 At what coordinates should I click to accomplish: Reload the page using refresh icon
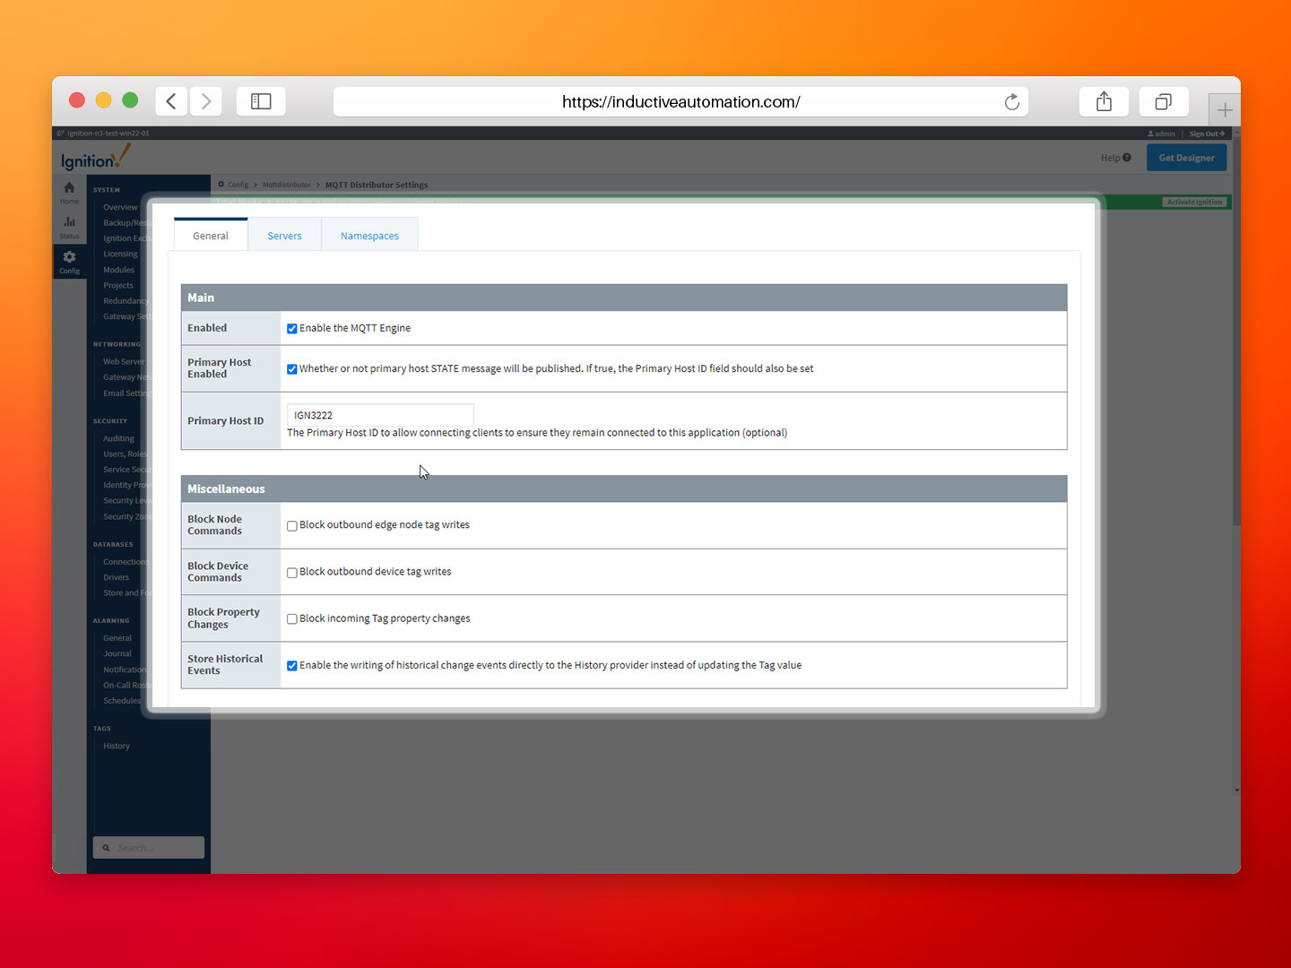pos(1012,102)
